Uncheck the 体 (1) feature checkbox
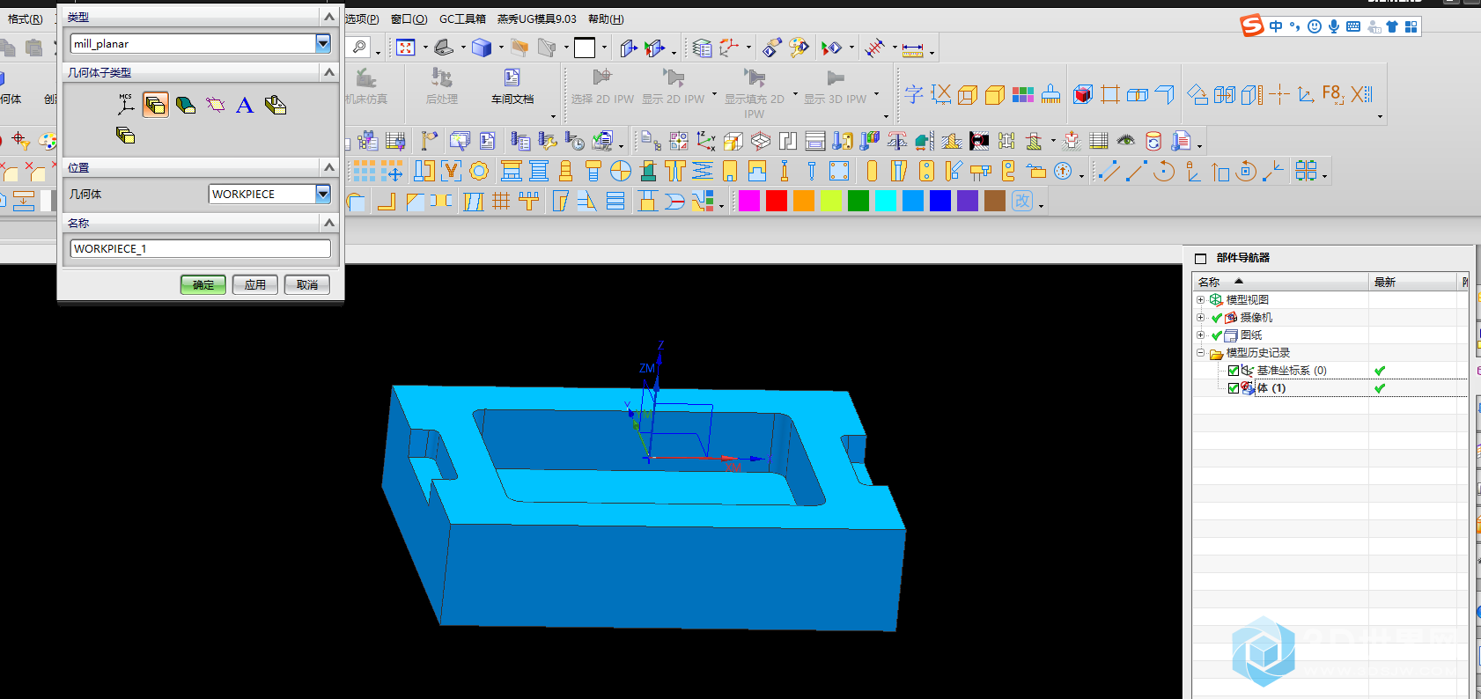Image resolution: width=1481 pixels, height=699 pixels. pos(1234,388)
